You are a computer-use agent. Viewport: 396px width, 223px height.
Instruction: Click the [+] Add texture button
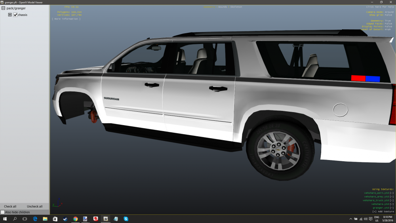pos(383,212)
